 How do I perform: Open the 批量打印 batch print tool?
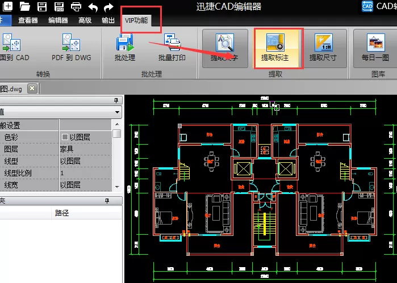pos(172,47)
